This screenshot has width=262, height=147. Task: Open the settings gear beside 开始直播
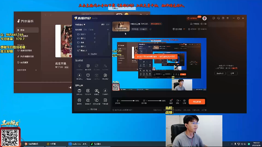tap(184, 101)
